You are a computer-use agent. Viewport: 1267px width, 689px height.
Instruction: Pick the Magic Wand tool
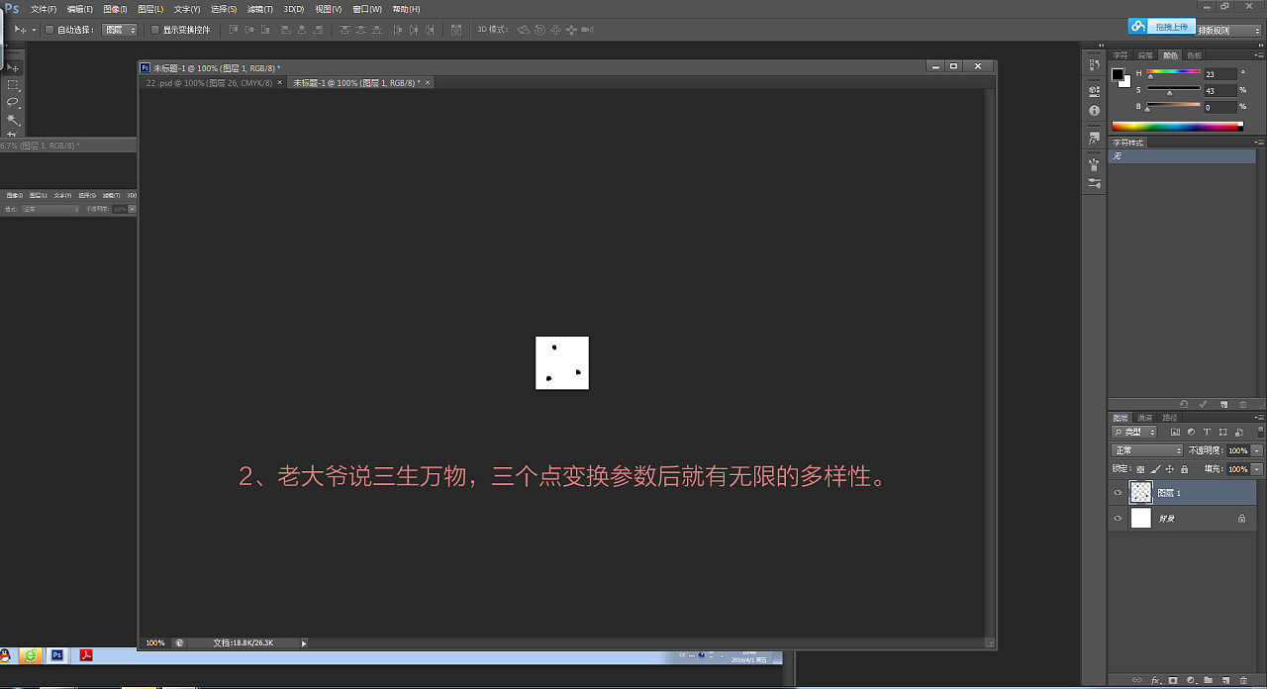[13, 119]
